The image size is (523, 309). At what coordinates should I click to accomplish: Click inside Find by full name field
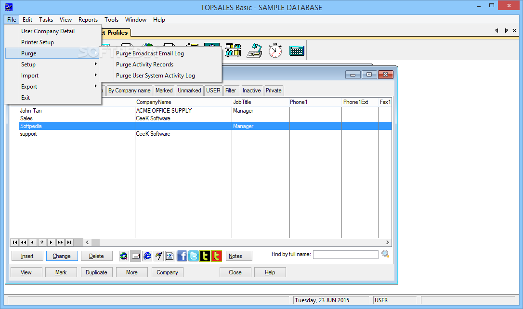[x=346, y=254]
